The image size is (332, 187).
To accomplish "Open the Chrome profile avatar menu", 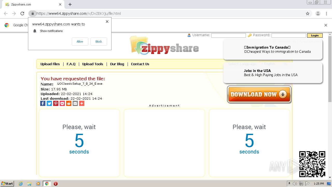I will coord(318,14).
